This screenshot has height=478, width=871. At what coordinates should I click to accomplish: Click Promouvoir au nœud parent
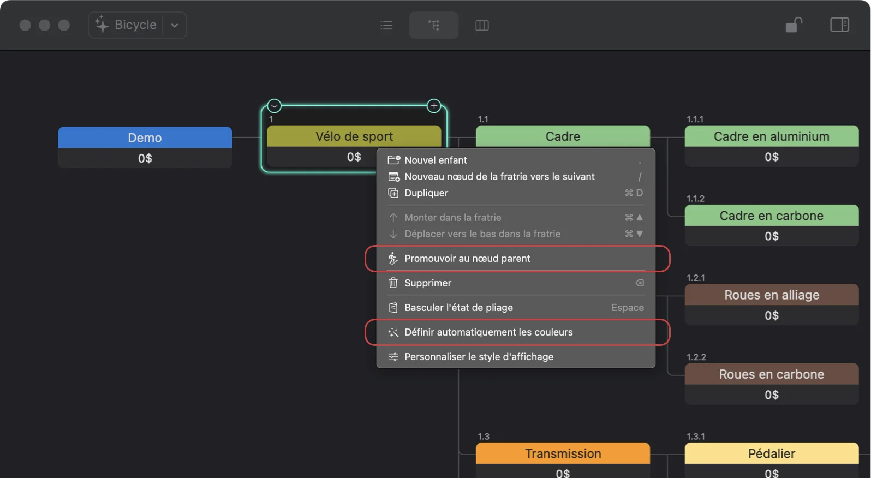[x=467, y=259]
